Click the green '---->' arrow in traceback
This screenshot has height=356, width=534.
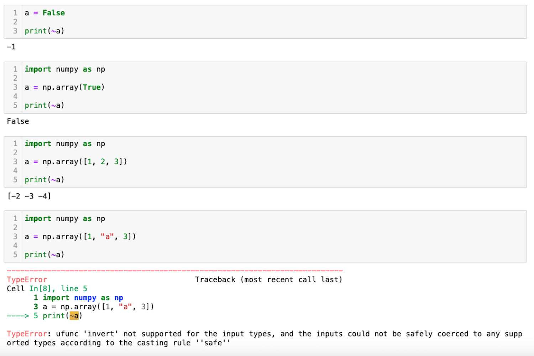tap(18, 316)
